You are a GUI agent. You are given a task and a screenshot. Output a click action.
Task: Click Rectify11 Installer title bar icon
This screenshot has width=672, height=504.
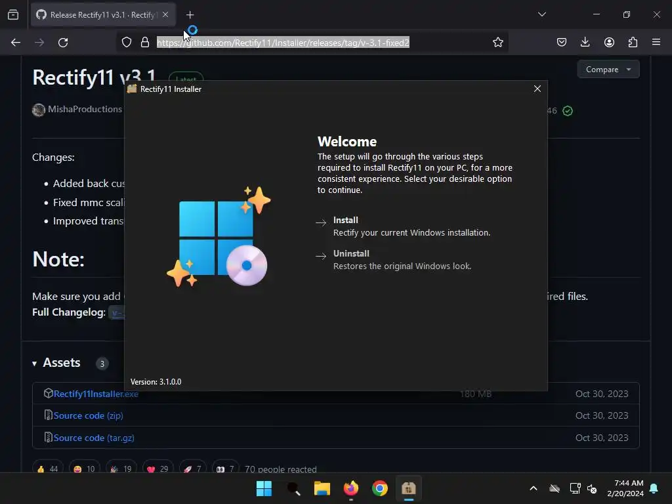coord(131,89)
